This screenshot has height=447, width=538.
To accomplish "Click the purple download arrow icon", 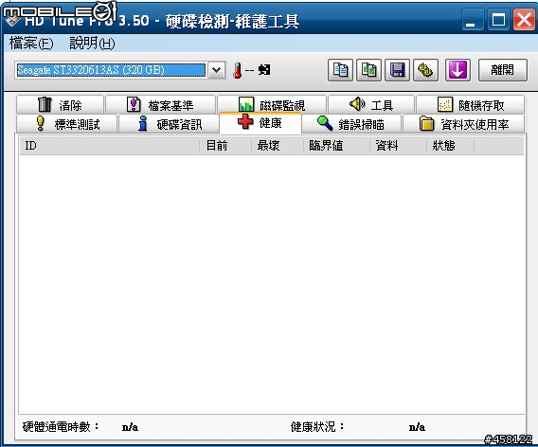I will pos(457,70).
